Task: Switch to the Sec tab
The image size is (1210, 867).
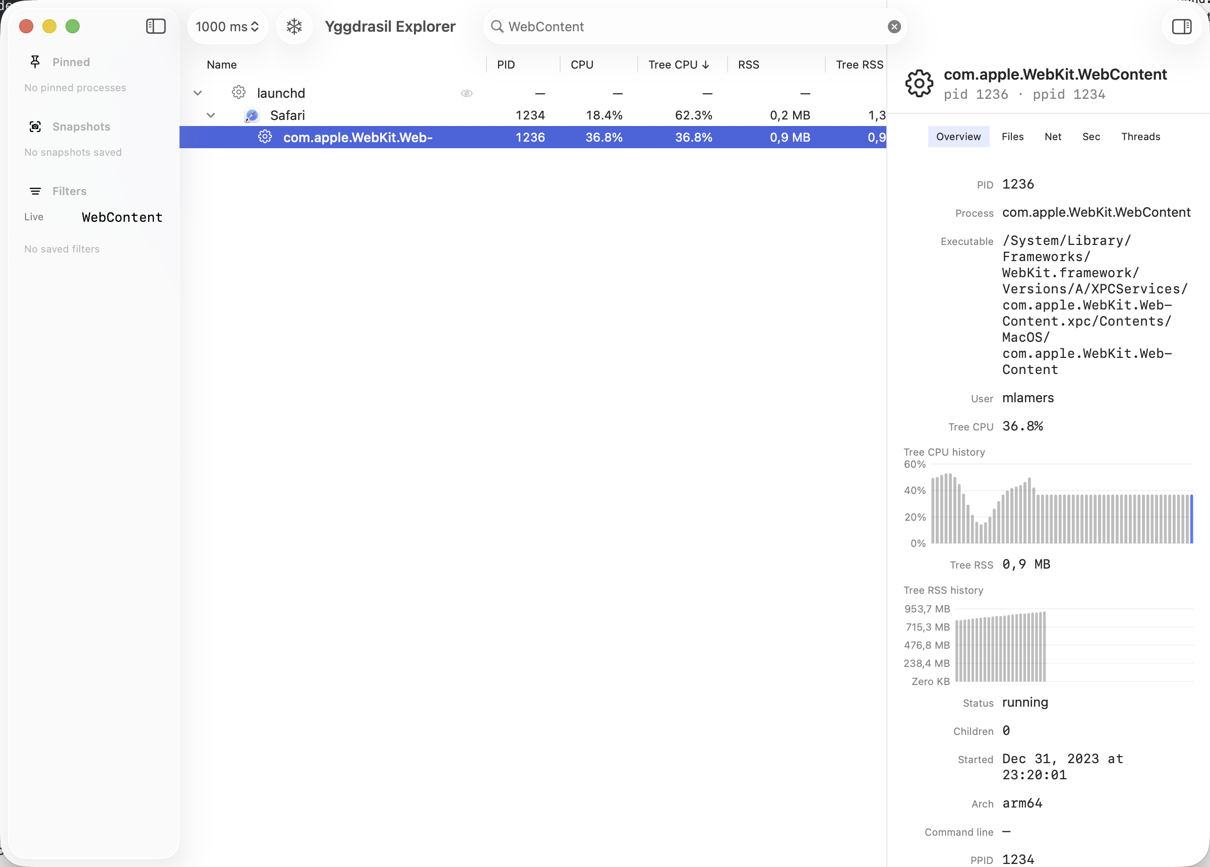Action: tap(1091, 137)
